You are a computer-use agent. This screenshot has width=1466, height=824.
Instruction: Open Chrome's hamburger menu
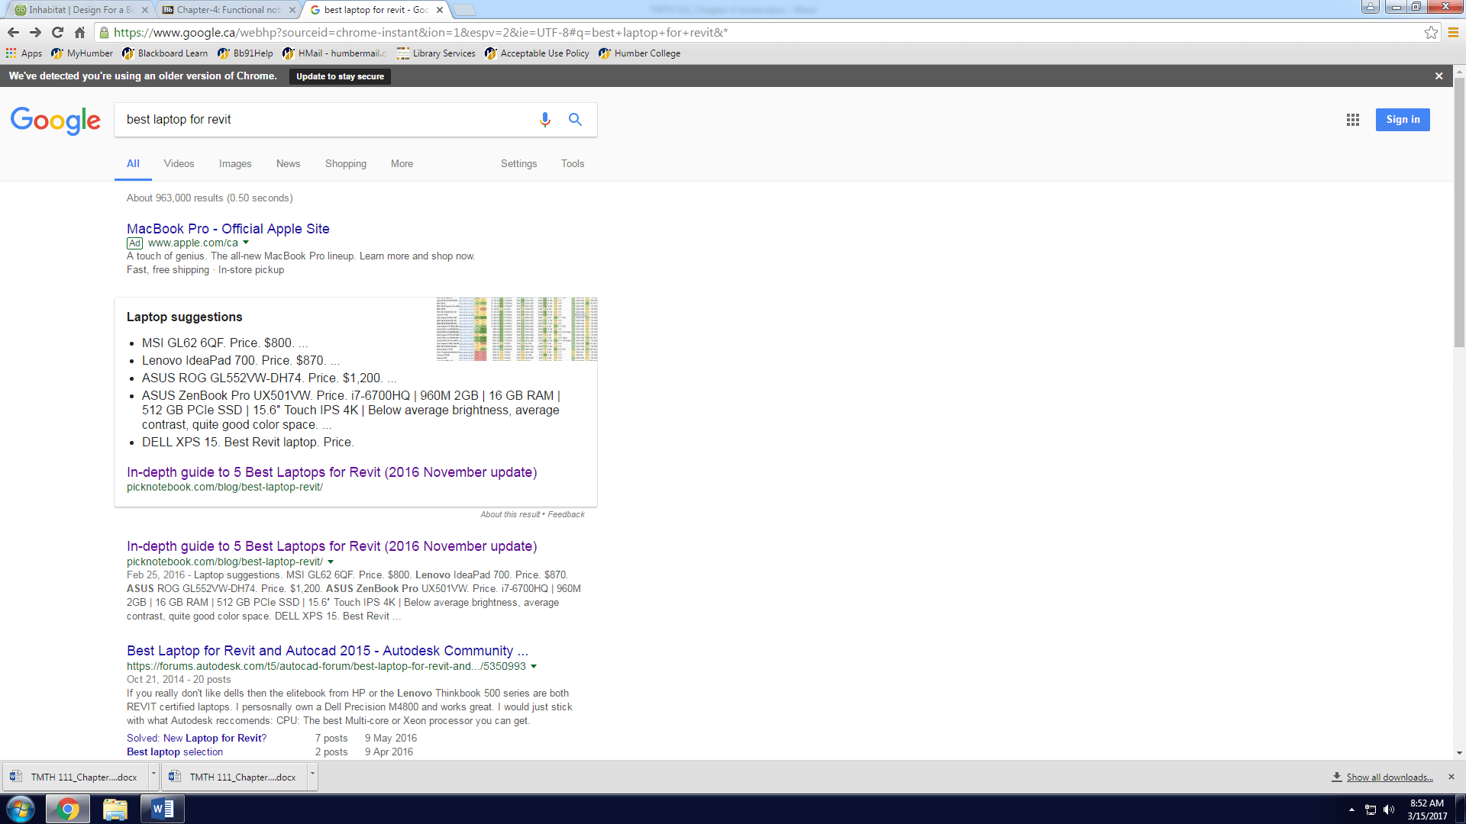[x=1453, y=33]
